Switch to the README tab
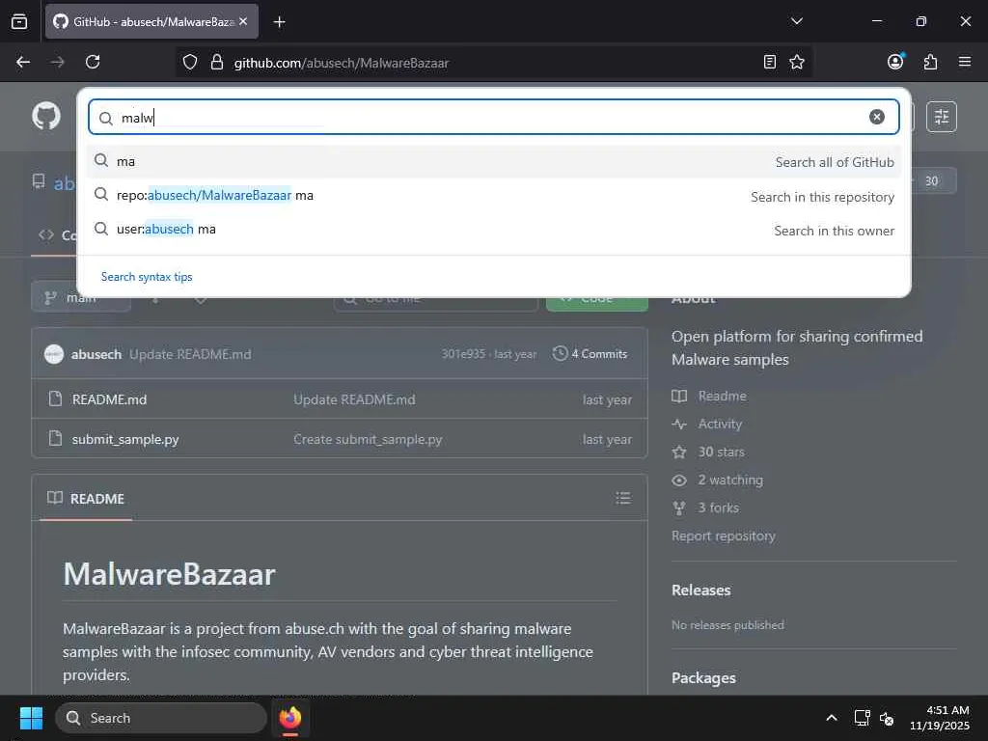988x741 pixels. click(x=86, y=499)
